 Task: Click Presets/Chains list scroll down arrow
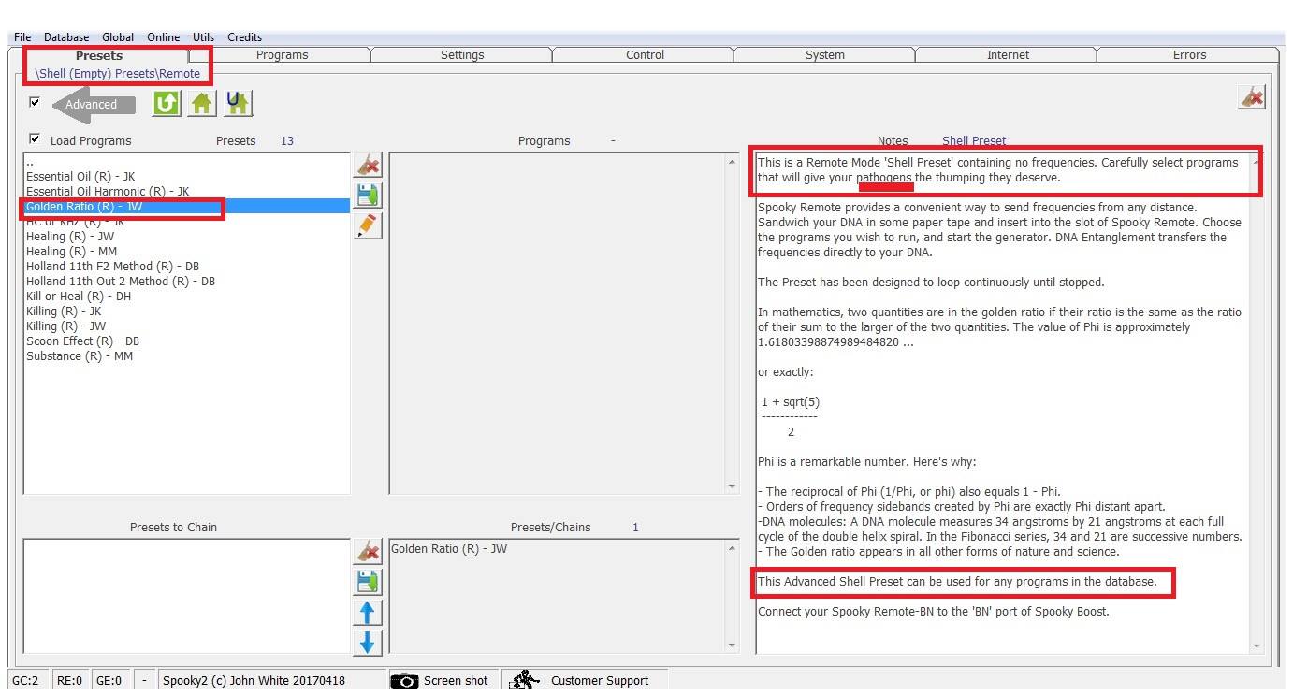click(x=732, y=645)
